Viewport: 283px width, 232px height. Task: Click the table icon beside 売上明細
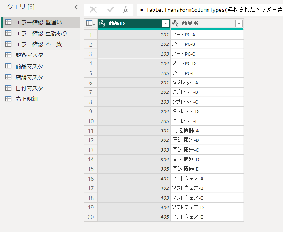[8, 99]
